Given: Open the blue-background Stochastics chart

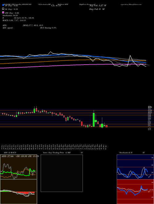Looking at the screenshot, I should click(x=135, y=167).
